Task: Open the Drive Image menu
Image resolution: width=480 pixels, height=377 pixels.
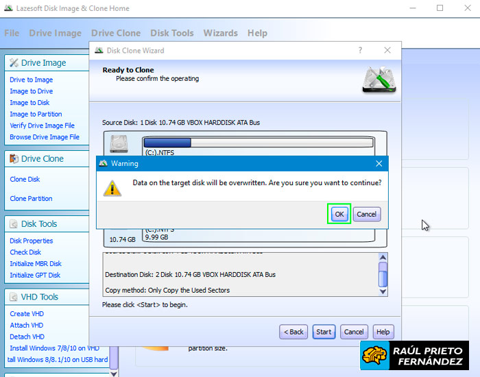Action: (x=55, y=33)
